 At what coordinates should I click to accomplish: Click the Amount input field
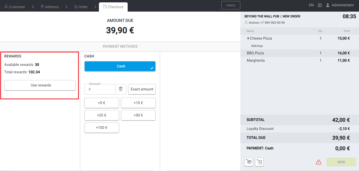[x=100, y=89]
